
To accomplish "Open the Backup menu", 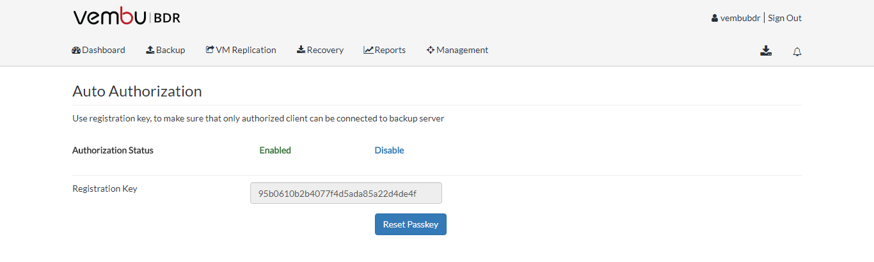I will tap(166, 50).
